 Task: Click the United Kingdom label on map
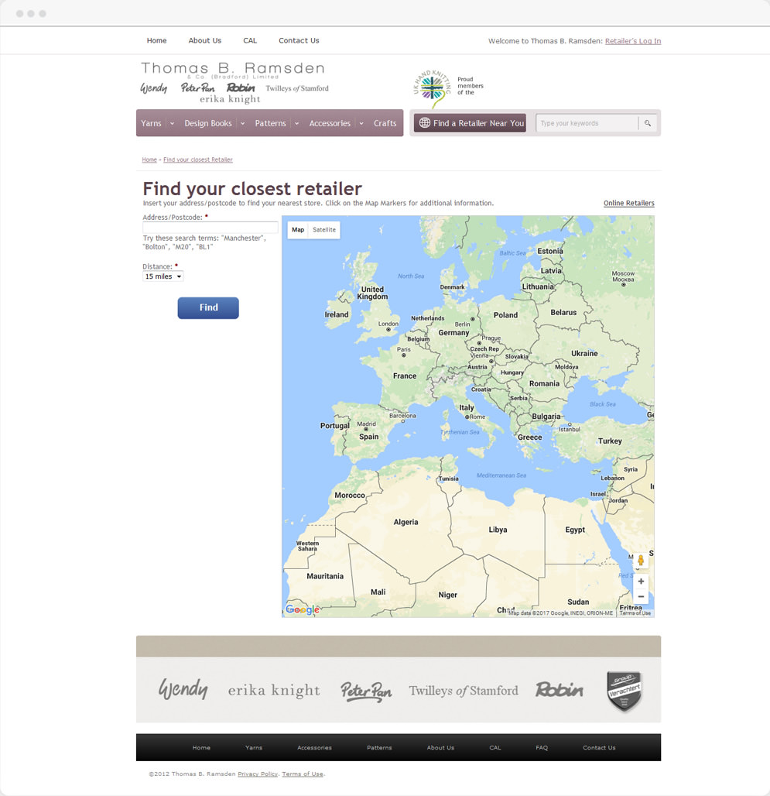(x=372, y=293)
